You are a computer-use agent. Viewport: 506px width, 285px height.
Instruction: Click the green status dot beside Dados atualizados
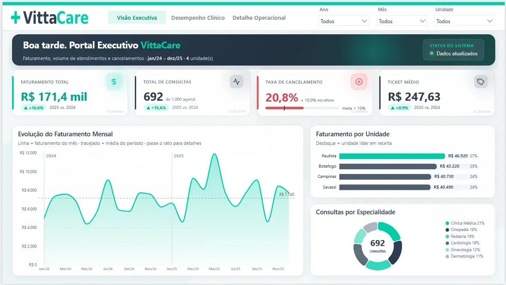[432, 54]
